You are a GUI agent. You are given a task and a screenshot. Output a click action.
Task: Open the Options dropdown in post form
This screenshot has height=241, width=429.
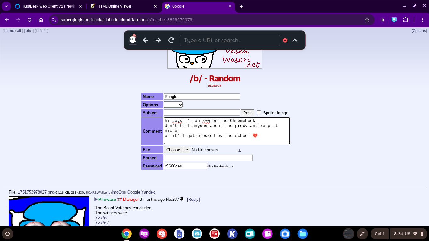[173, 105]
